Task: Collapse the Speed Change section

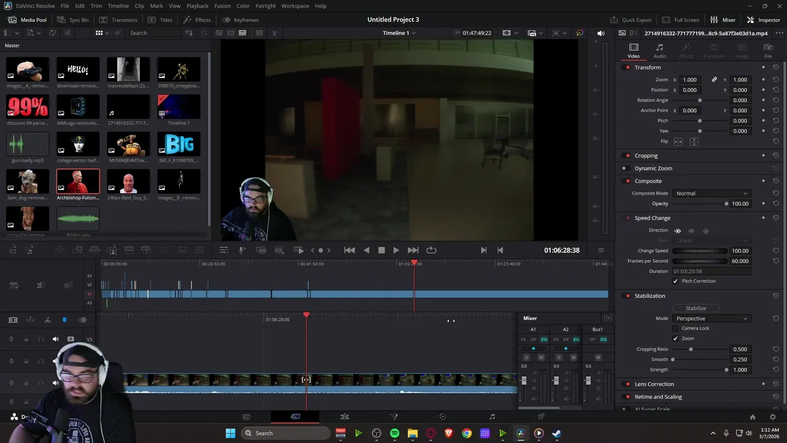Action: 652,218
